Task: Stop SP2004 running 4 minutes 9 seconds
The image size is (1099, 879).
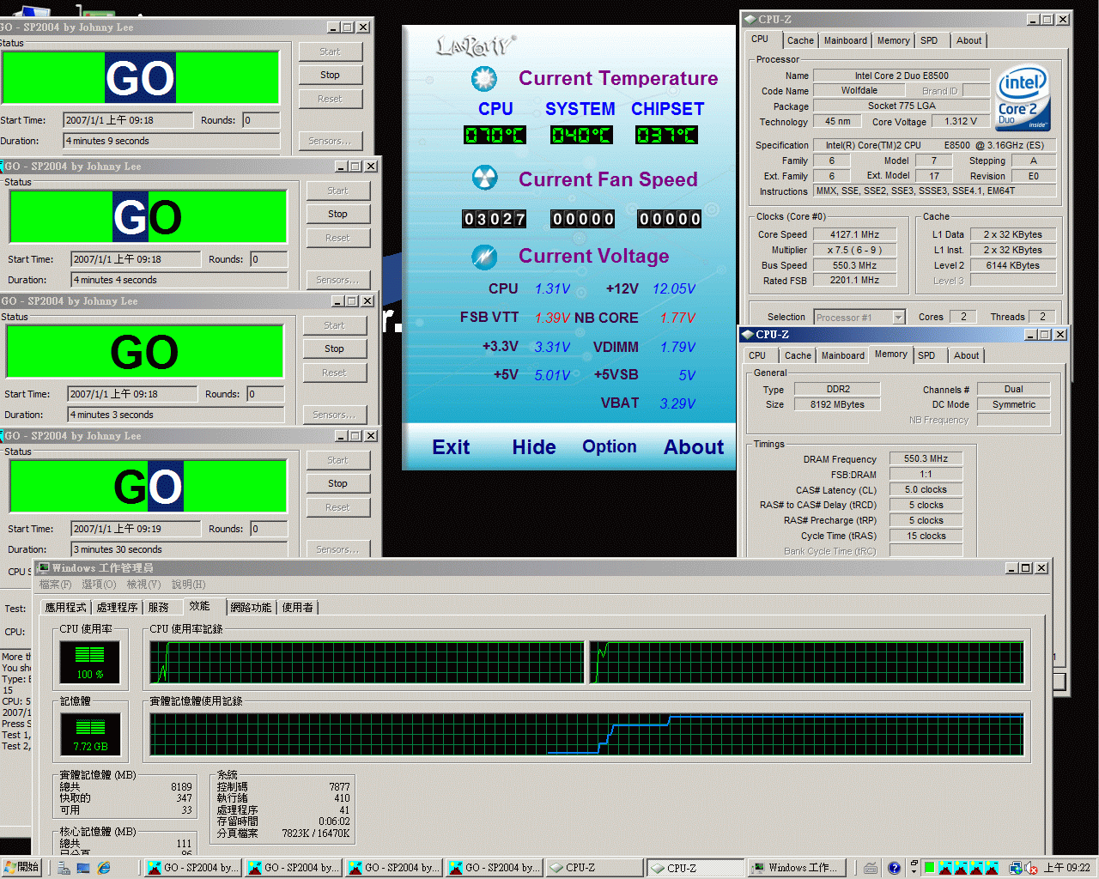Action: [331, 75]
